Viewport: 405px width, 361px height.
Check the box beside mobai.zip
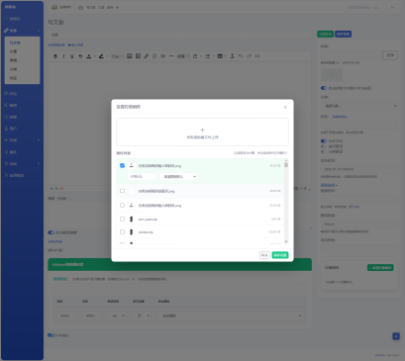pyautogui.click(x=122, y=232)
